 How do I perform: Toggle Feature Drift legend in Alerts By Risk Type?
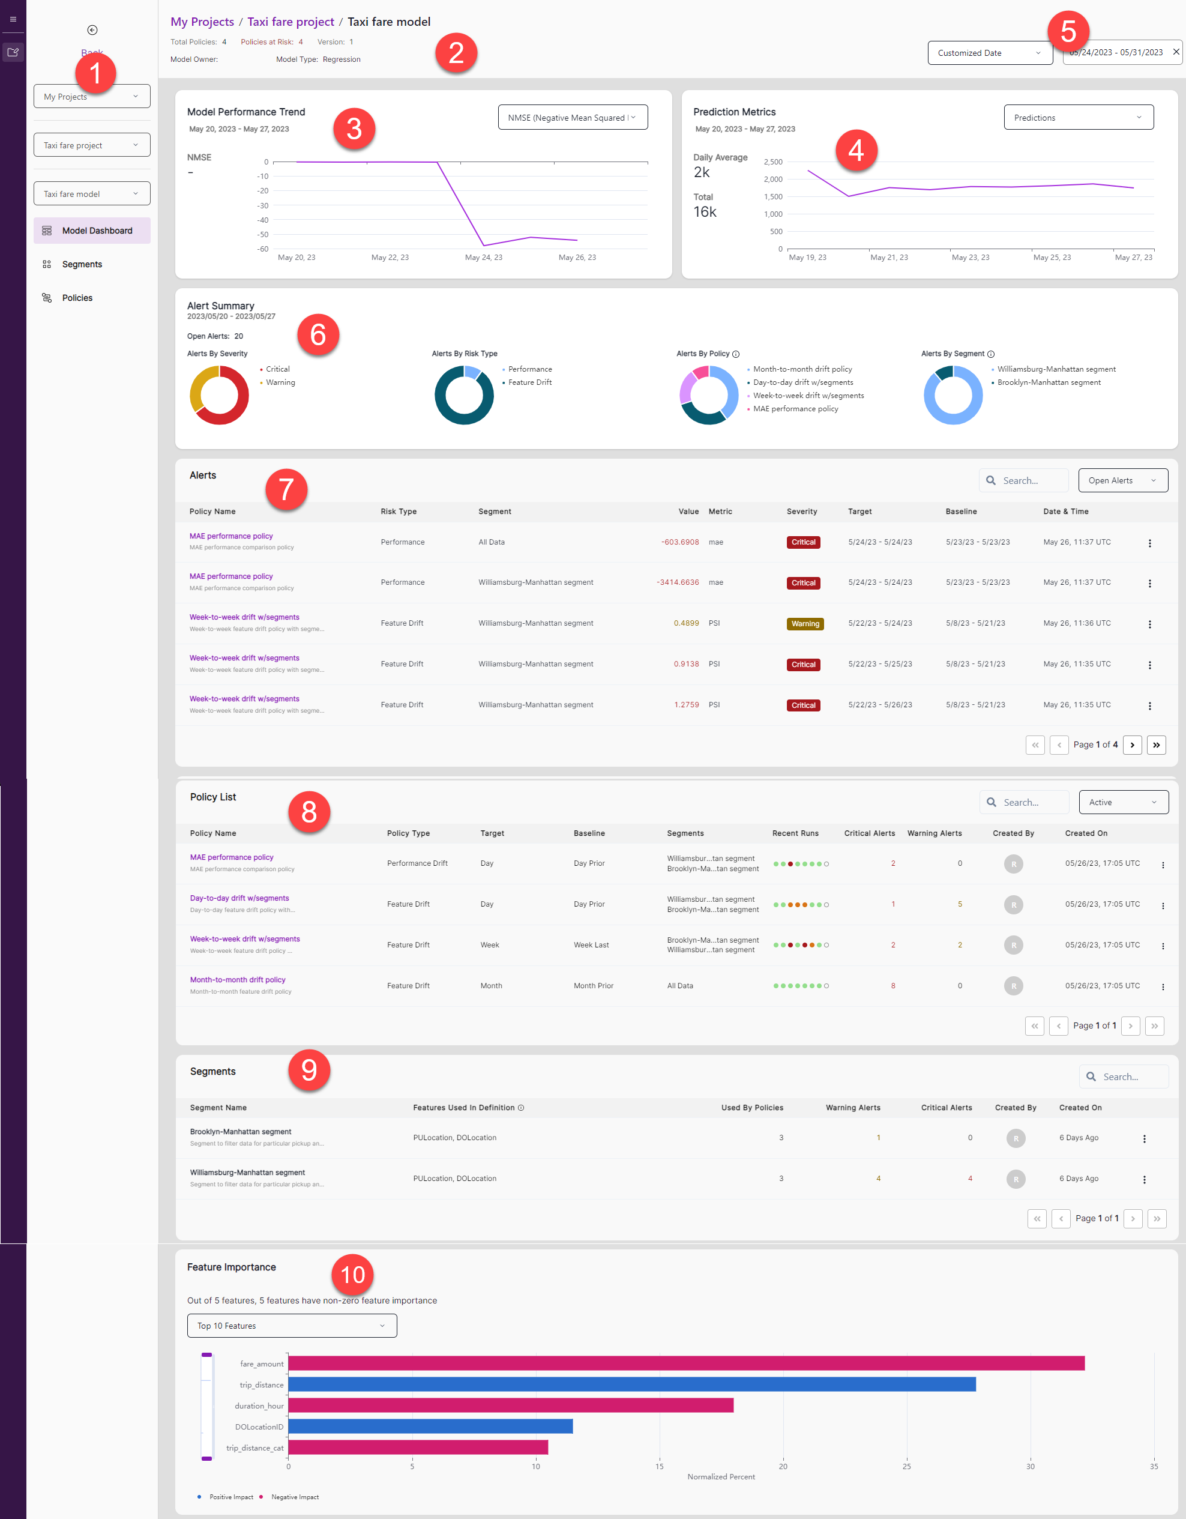pos(527,382)
